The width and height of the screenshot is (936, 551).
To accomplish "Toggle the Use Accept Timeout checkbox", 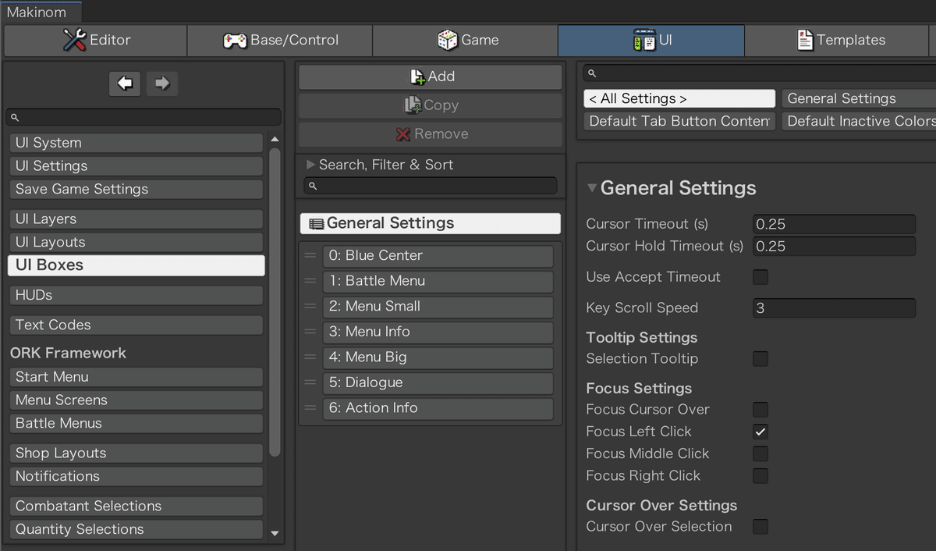I will (x=760, y=277).
